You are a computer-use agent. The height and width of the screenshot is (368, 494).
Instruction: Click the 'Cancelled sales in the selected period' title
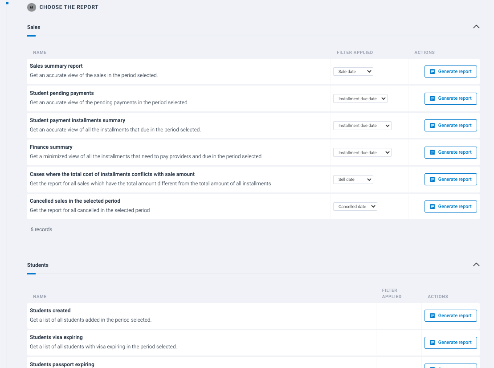[75, 200]
